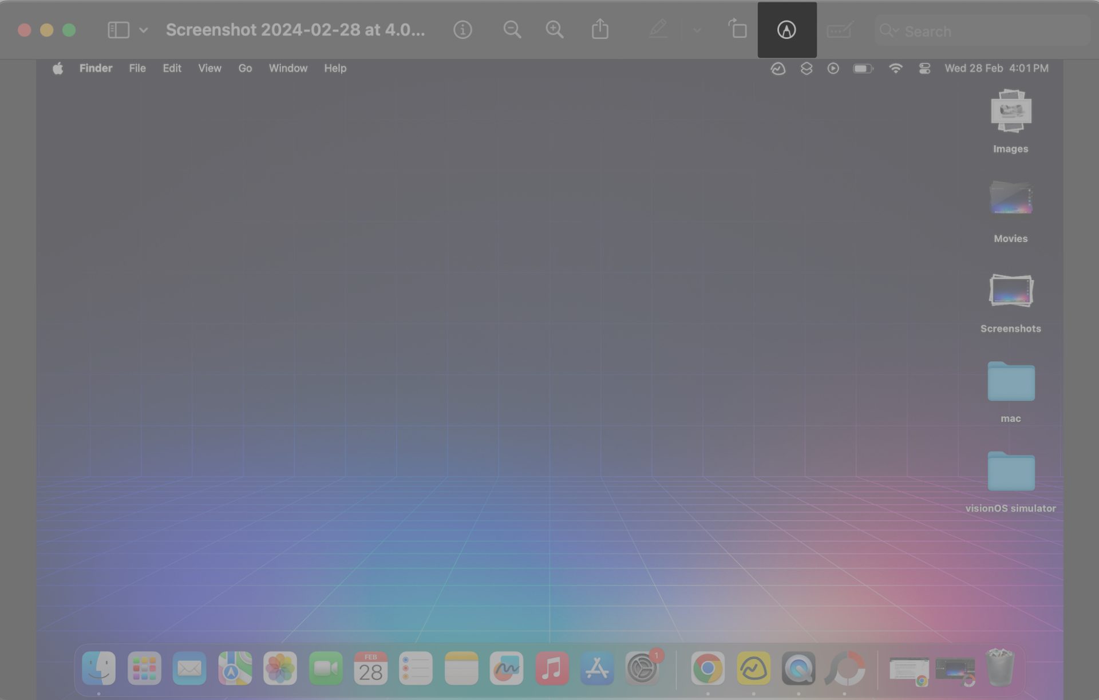This screenshot has width=1099, height=700.
Task: Select the redact markup tool
Action: pyautogui.click(x=839, y=30)
